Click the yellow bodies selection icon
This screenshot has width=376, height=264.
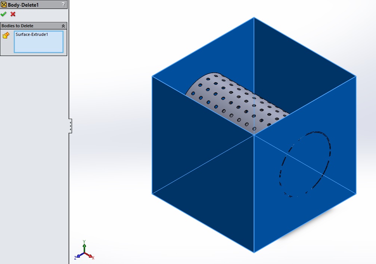tap(6, 35)
